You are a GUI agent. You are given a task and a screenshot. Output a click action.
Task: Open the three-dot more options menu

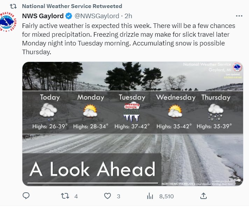[x=239, y=16]
